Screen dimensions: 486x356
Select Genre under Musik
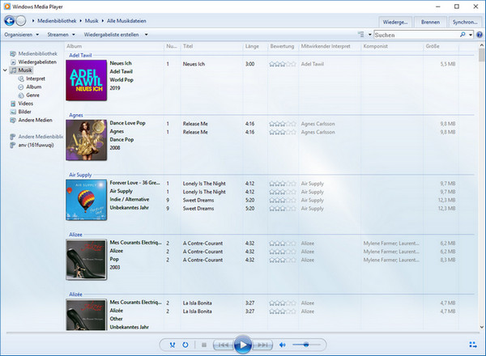[x=29, y=95]
